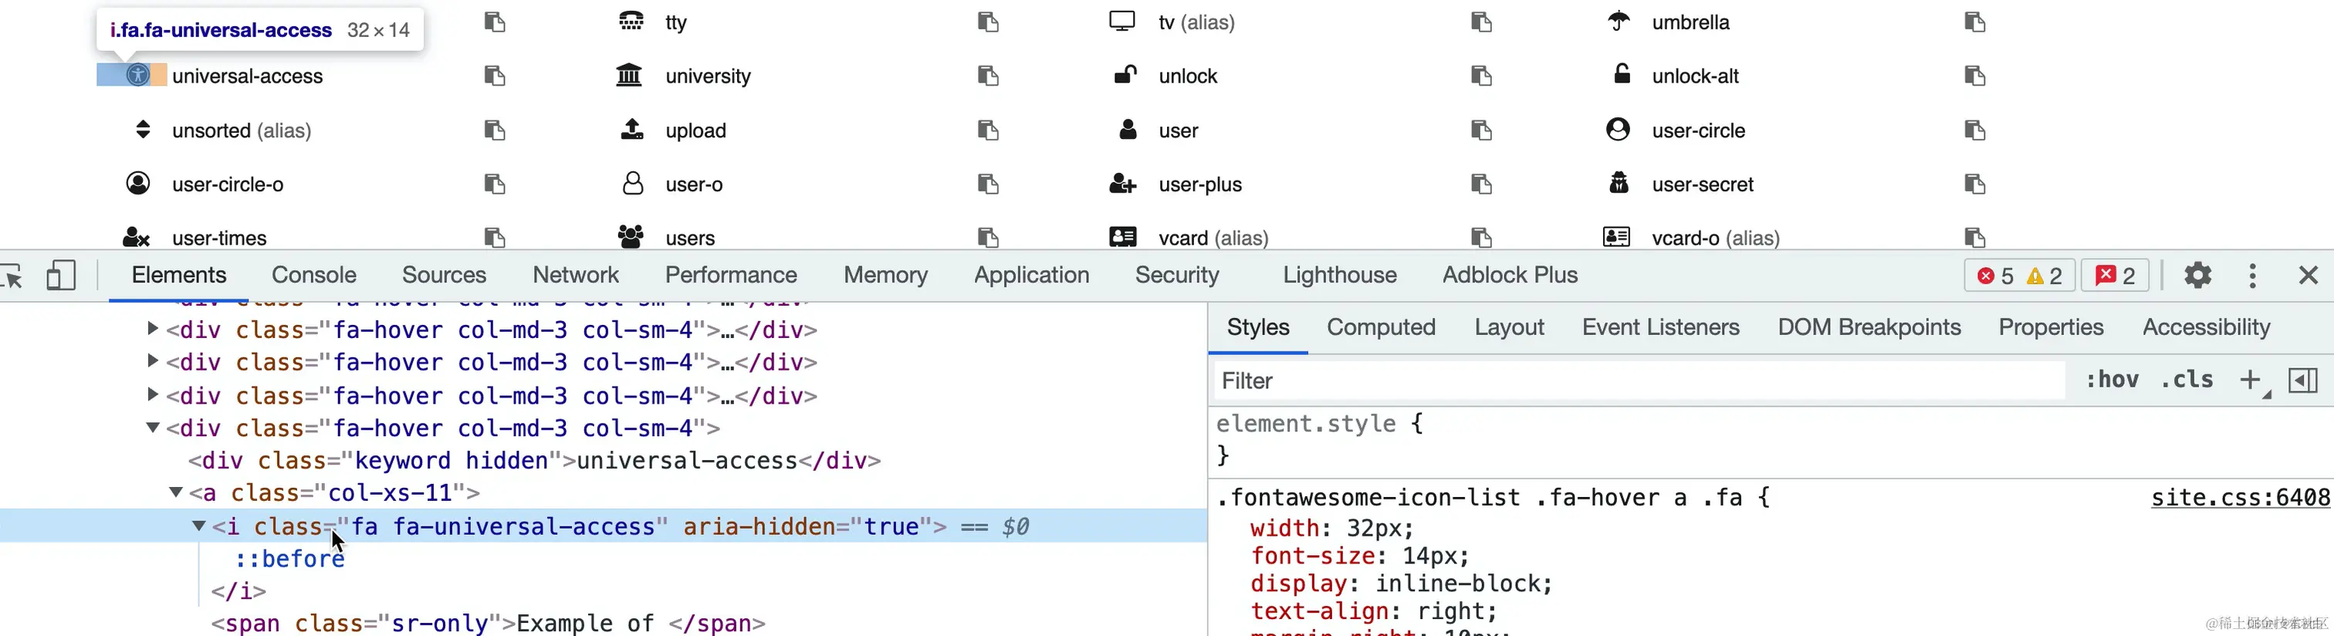This screenshot has width=2334, height=636.
Task: Click the unsorted arrows icon
Action: (142, 130)
